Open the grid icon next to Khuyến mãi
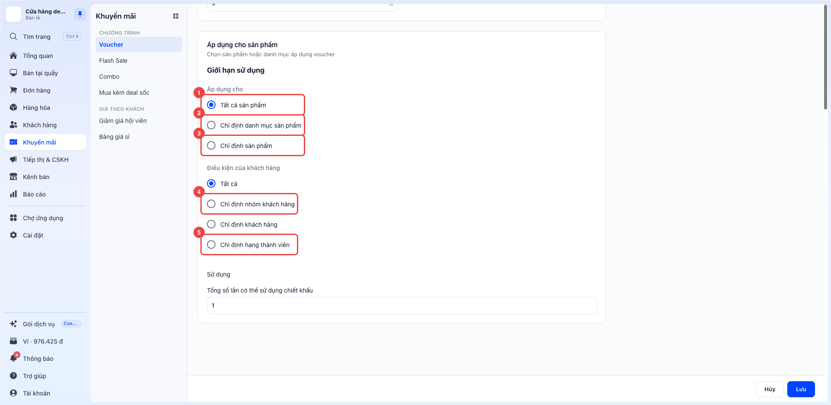The image size is (831, 405). pyautogui.click(x=176, y=16)
